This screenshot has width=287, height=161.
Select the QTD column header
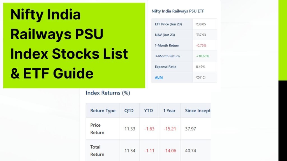click(x=129, y=111)
